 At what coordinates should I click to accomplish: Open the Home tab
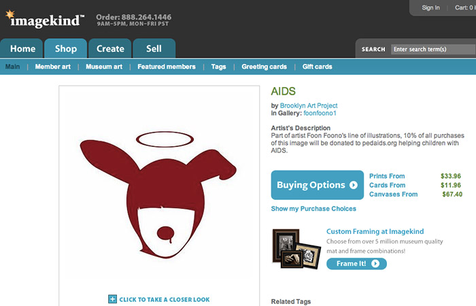(22, 48)
